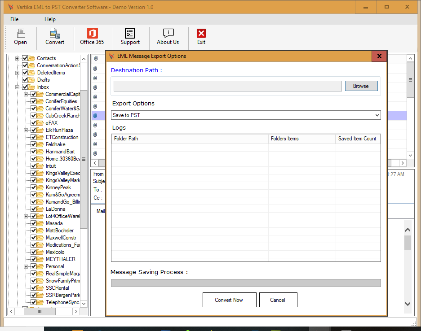Viewport: 421px width, 331px height.
Task: Click the folder tree scroll right arrow
Action: point(76,311)
